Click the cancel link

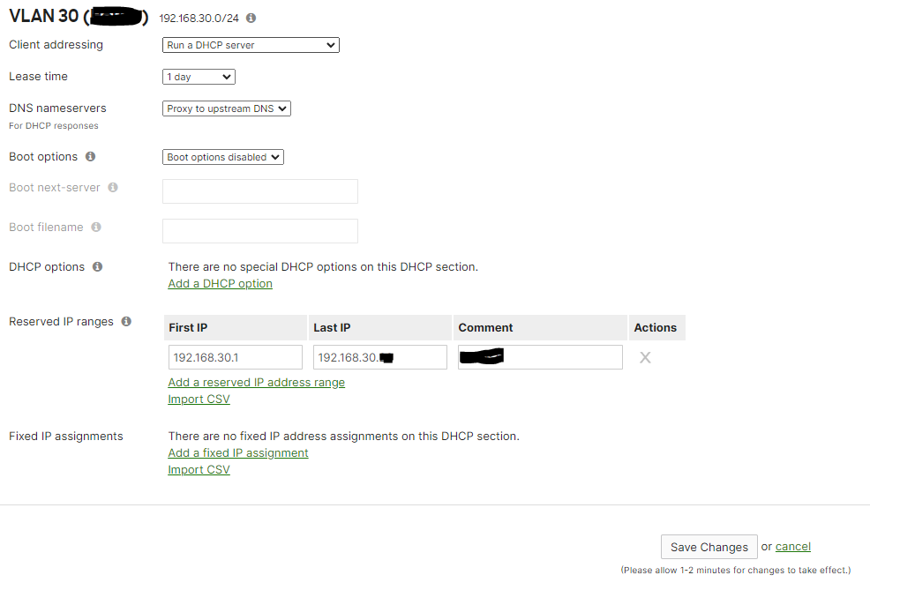792,546
